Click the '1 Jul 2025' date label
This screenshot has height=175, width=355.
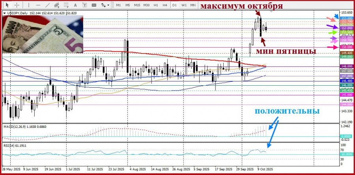point(73,169)
